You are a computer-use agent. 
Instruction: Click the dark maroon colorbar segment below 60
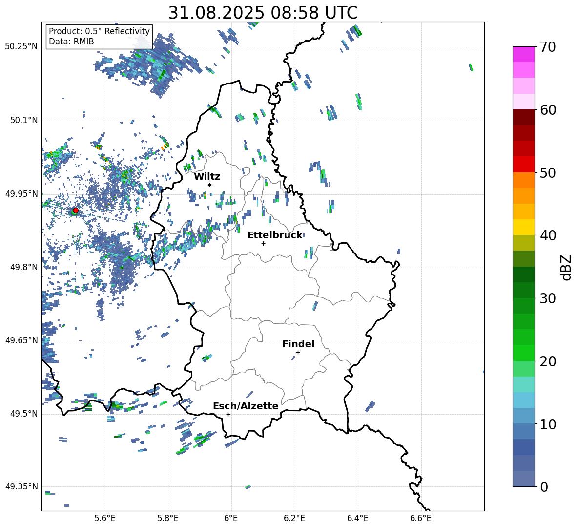pos(523,117)
